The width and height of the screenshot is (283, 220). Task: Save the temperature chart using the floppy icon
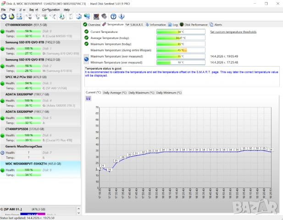coord(88,98)
